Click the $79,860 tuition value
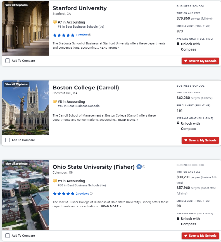 click(183, 18)
